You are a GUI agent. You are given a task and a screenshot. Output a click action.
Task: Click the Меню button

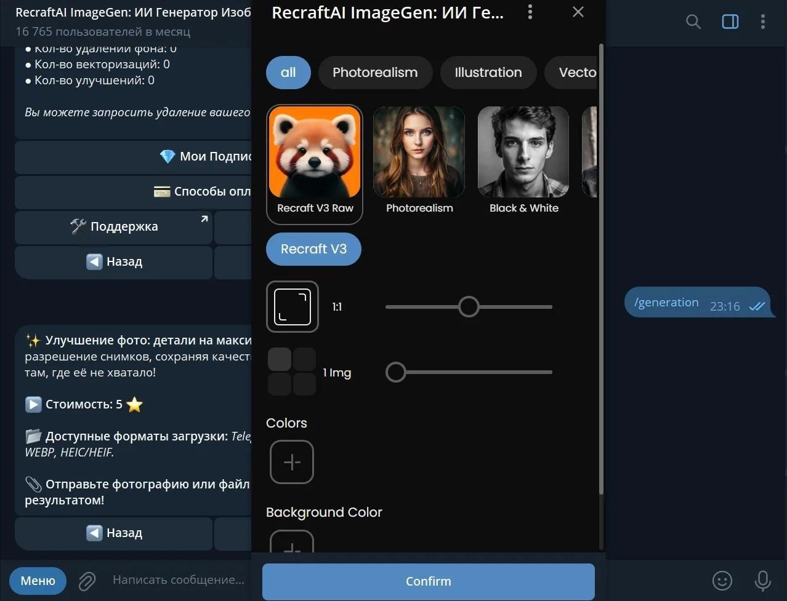[x=38, y=581]
